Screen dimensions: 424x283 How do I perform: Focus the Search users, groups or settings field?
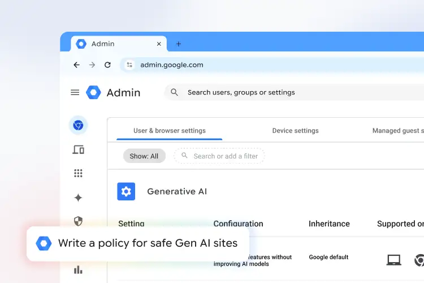coord(294,92)
